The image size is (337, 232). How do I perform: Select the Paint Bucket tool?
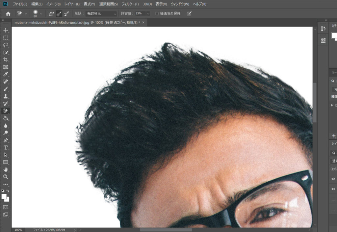(6, 118)
